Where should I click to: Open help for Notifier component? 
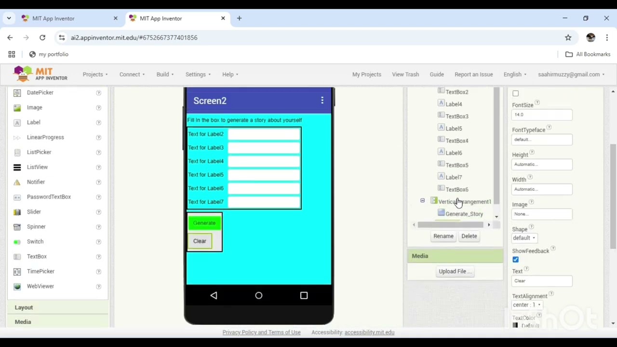coord(98,182)
